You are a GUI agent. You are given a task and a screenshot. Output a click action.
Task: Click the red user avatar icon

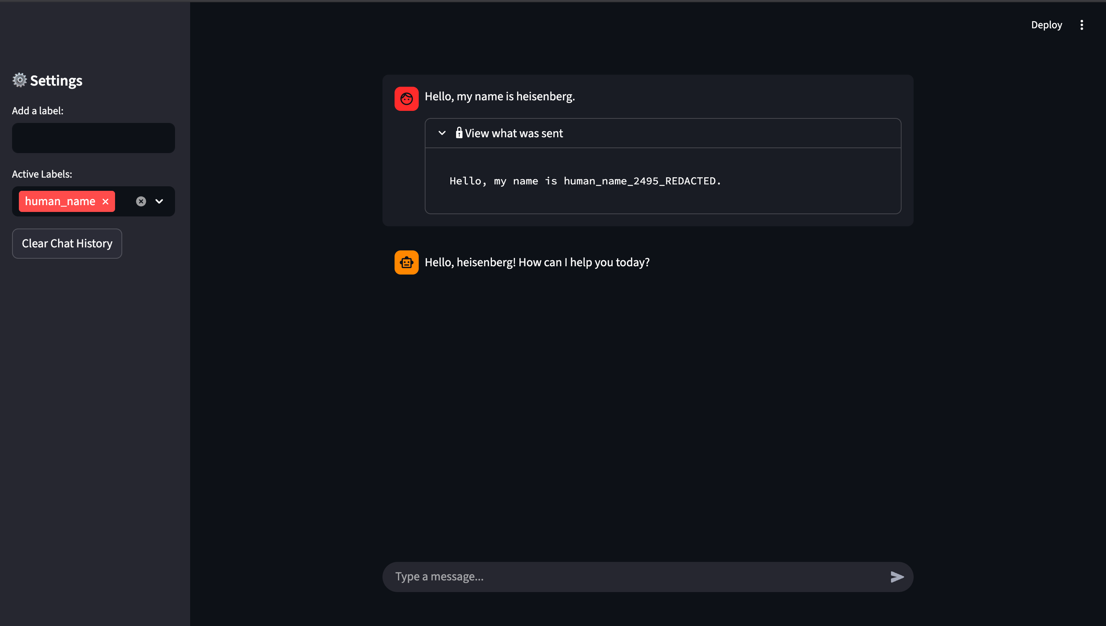[406, 98]
